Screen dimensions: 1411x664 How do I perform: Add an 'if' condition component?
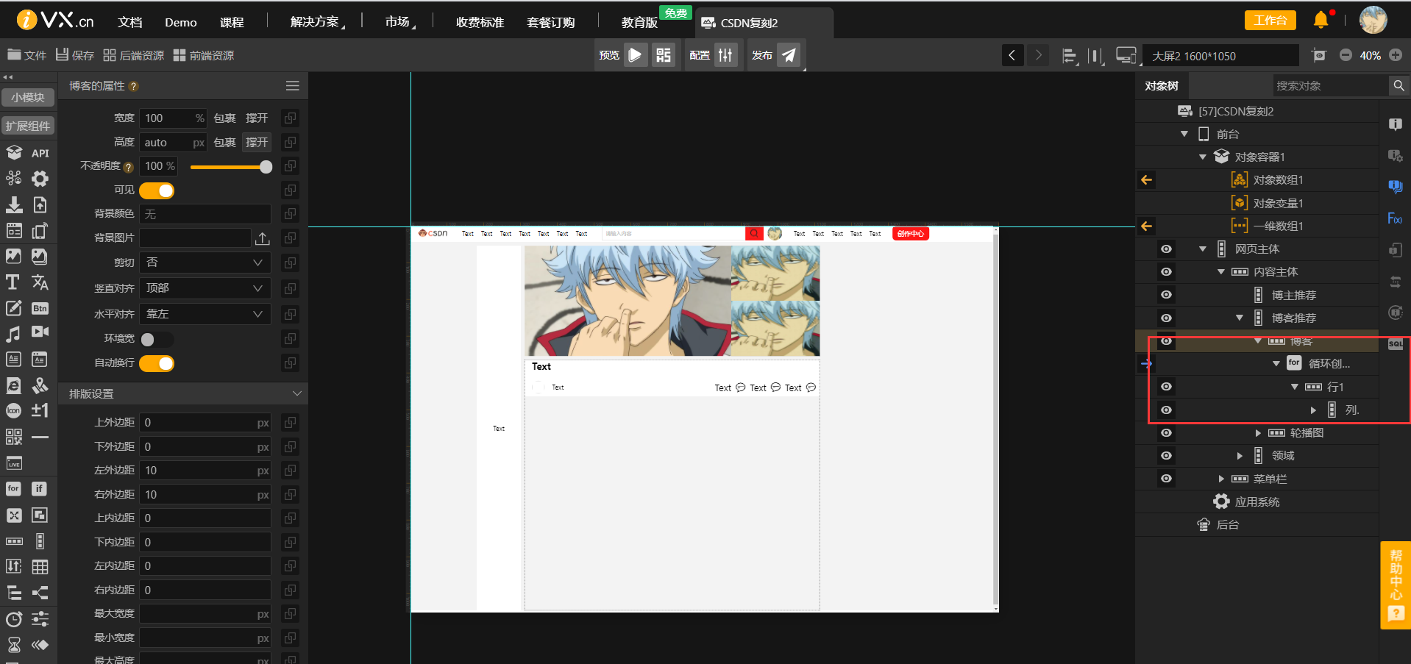point(40,488)
